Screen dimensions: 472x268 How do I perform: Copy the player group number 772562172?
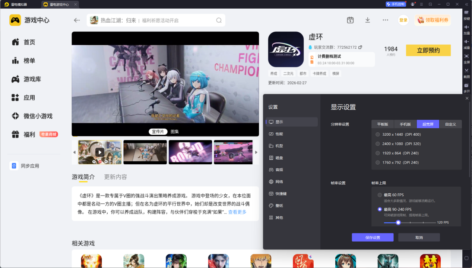[360, 47]
